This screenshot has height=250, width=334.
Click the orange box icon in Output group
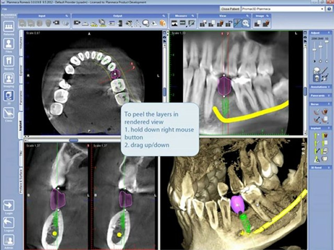pos(162,23)
